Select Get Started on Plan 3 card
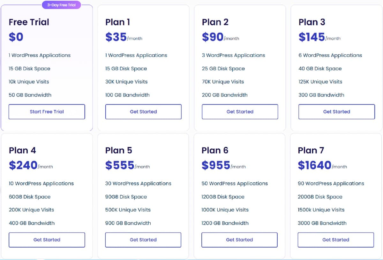 (x=336, y=112)
